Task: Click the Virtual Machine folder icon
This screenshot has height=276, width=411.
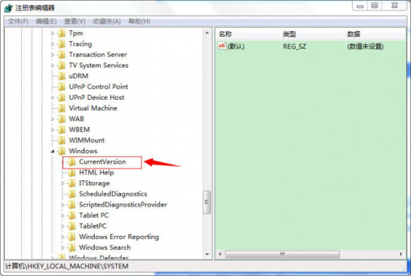Action: (62, 108)
